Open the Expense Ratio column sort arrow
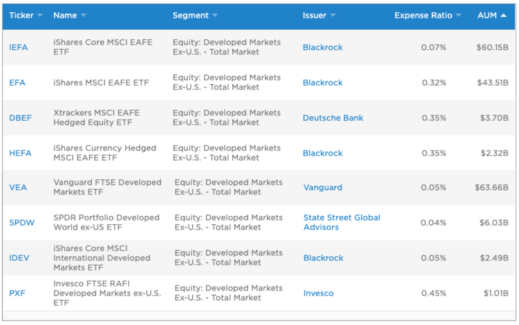 click(459, 15)
